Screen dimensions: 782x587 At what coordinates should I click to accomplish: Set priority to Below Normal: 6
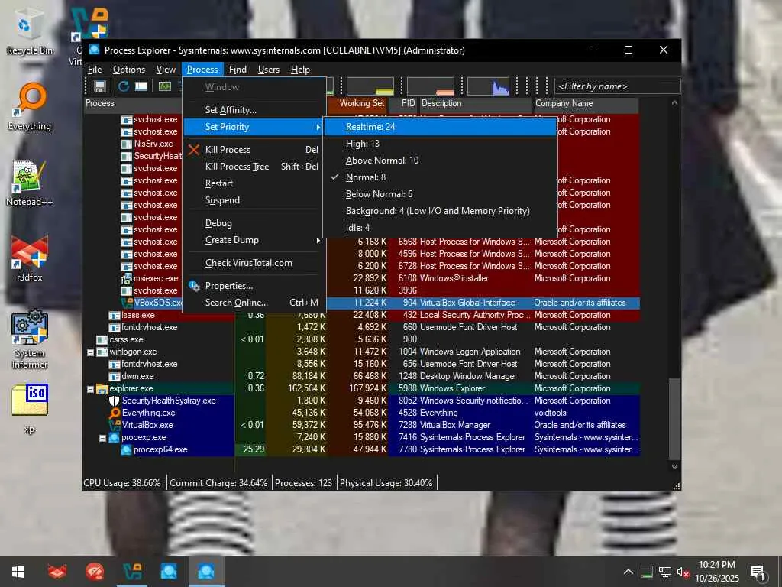(x=440, y=194)
